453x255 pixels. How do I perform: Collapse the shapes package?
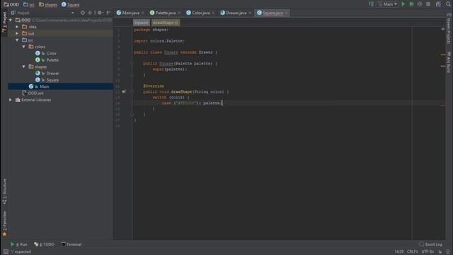pyautogui.click(x=23, y=67)
